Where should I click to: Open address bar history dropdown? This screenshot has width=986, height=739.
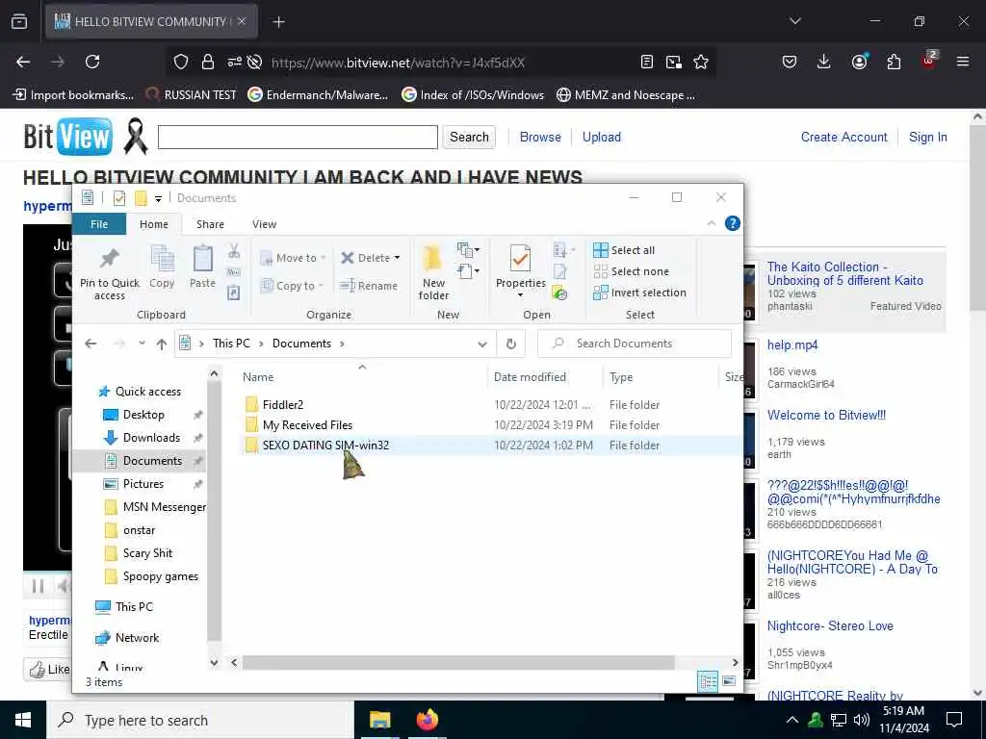pyautogui.click(x=482, y=344)
